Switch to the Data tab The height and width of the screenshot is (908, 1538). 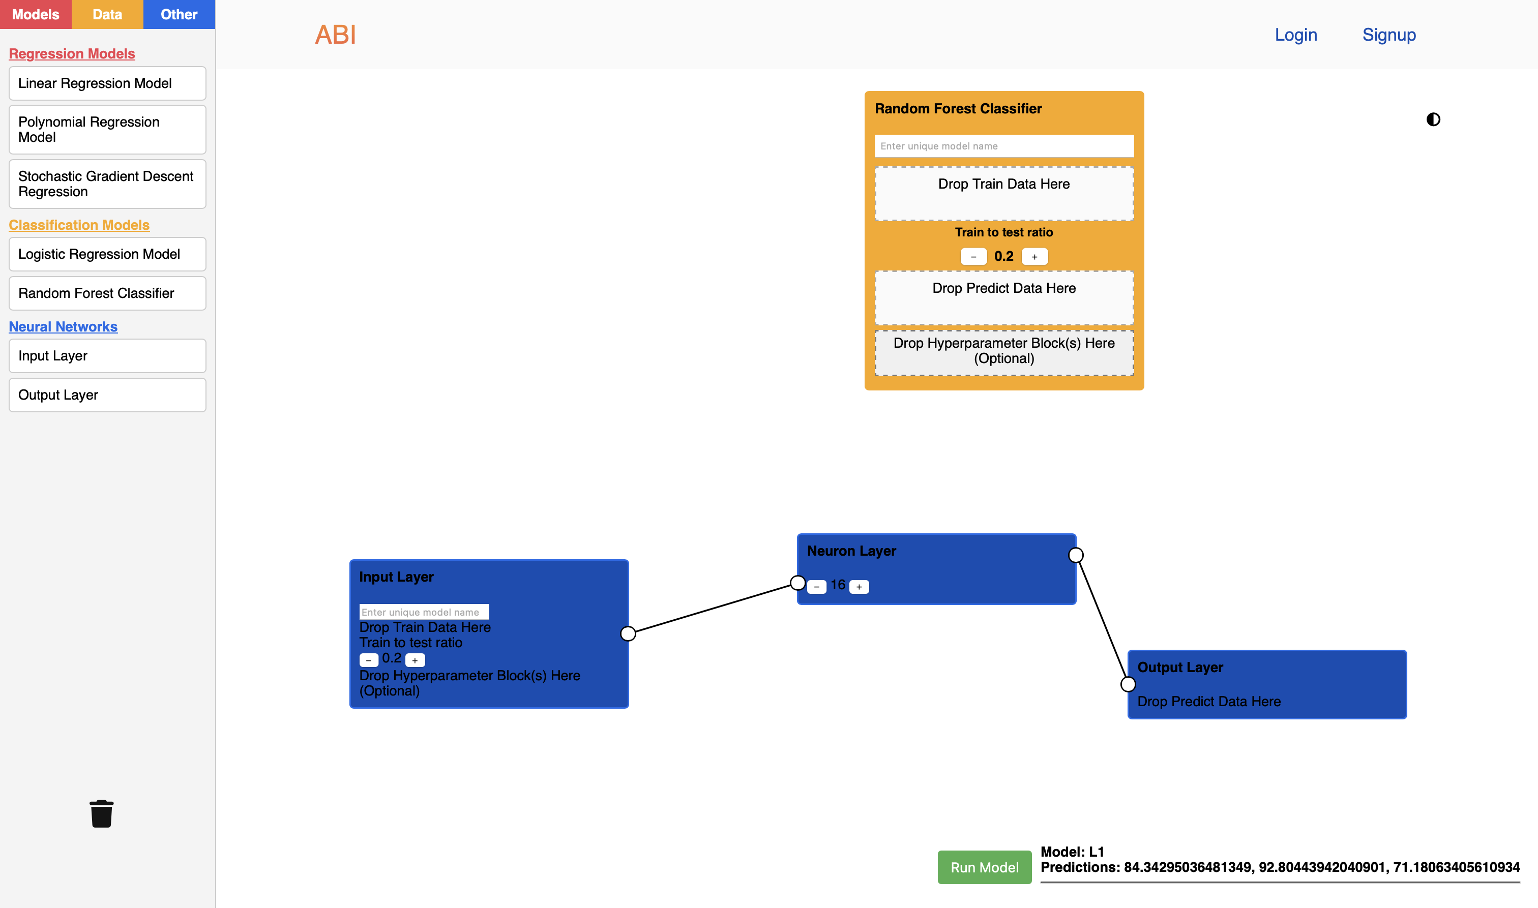pos(107,14)
